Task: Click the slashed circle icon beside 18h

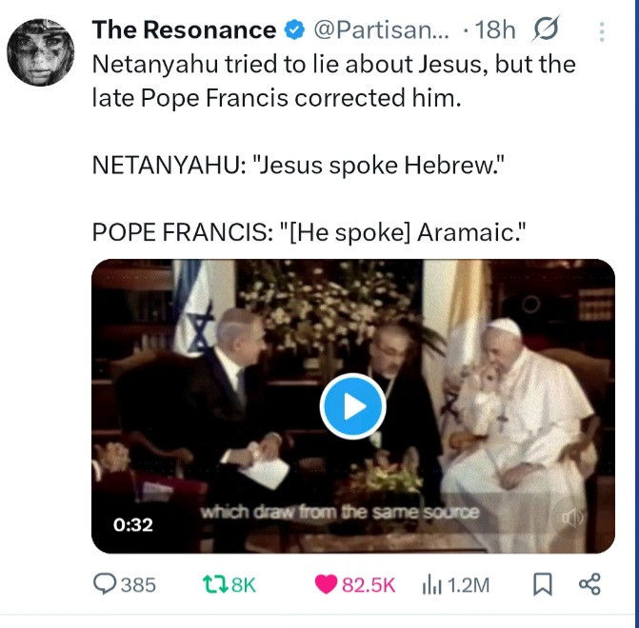Action: click(x=544, y=30)
